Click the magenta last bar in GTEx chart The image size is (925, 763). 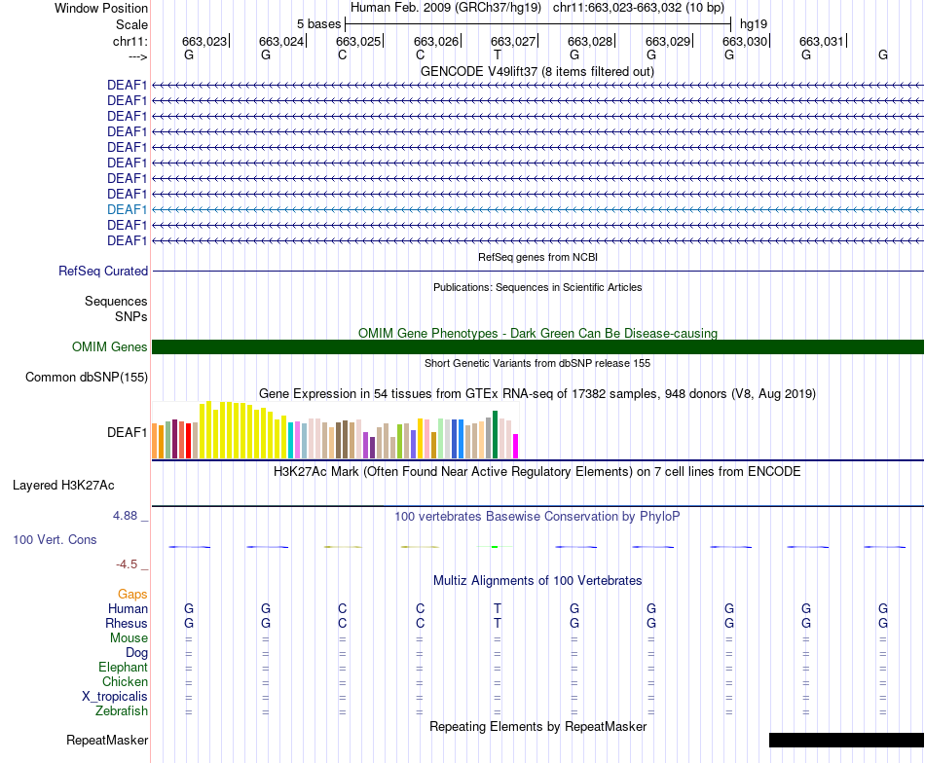point(516,447)
